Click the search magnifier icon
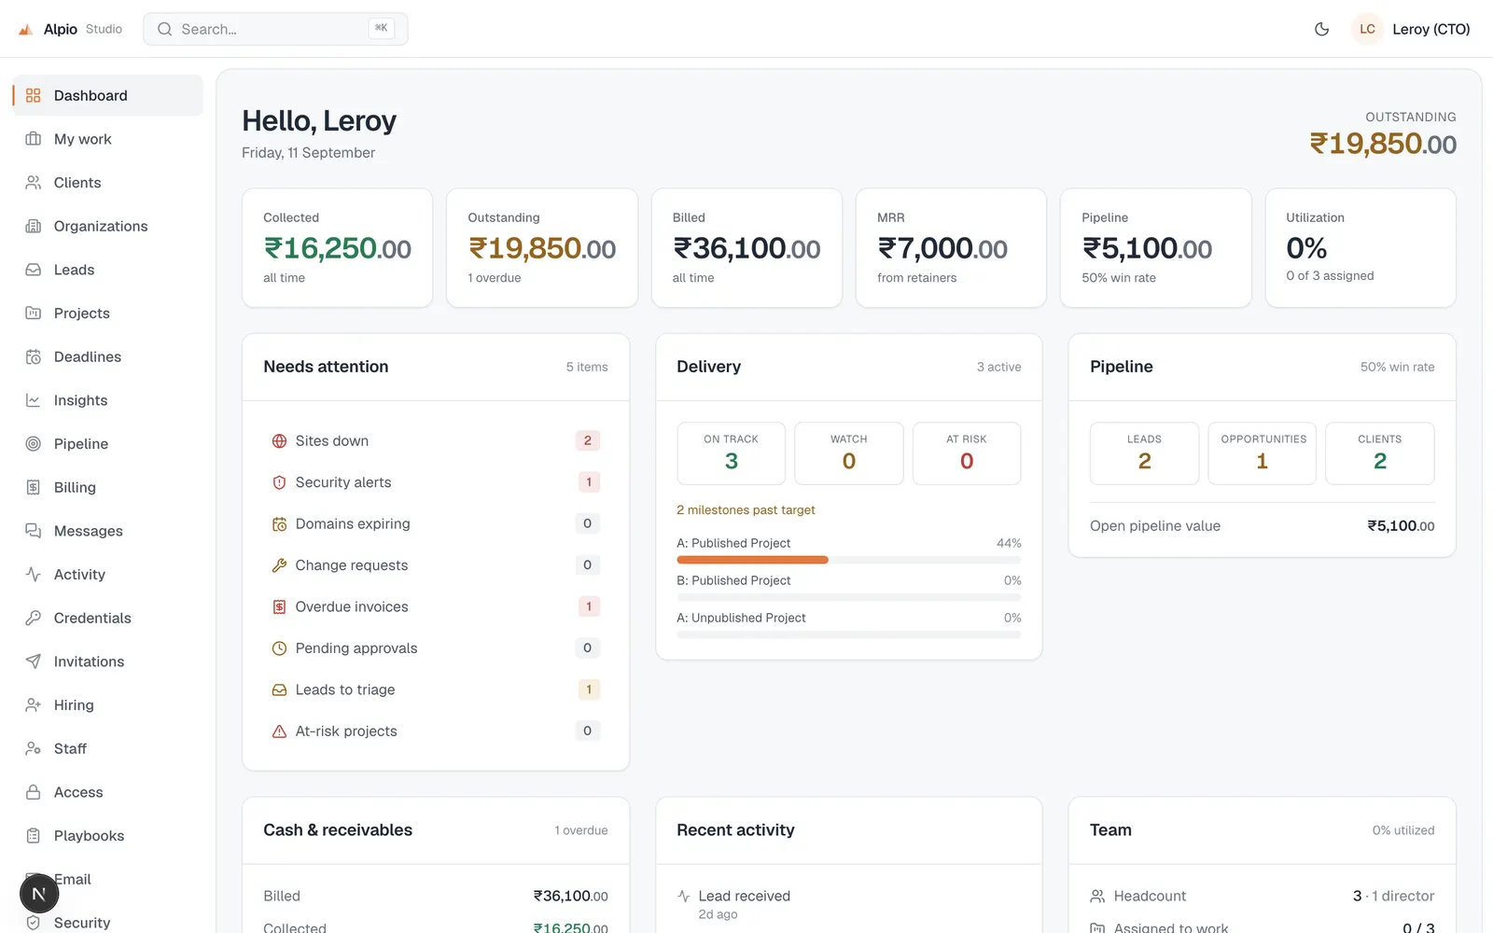Image resolution: width=1493 pixels, height=933 pixels. click(x=165, y=29)
